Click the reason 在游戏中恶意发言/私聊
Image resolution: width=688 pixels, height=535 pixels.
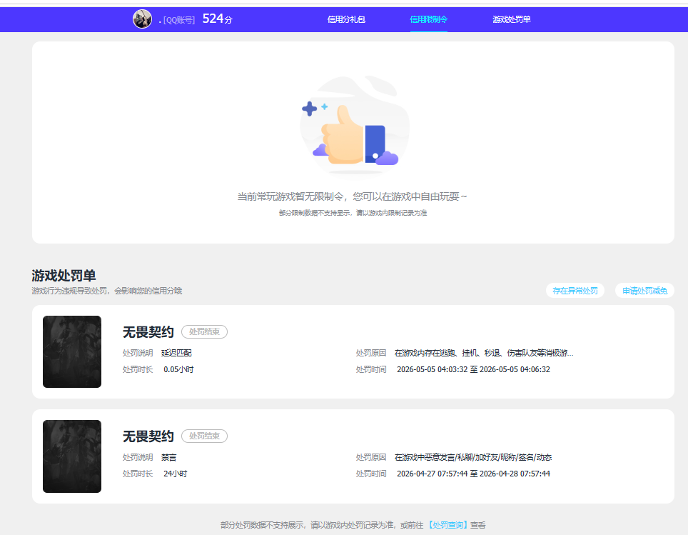(x=473, y=457)
